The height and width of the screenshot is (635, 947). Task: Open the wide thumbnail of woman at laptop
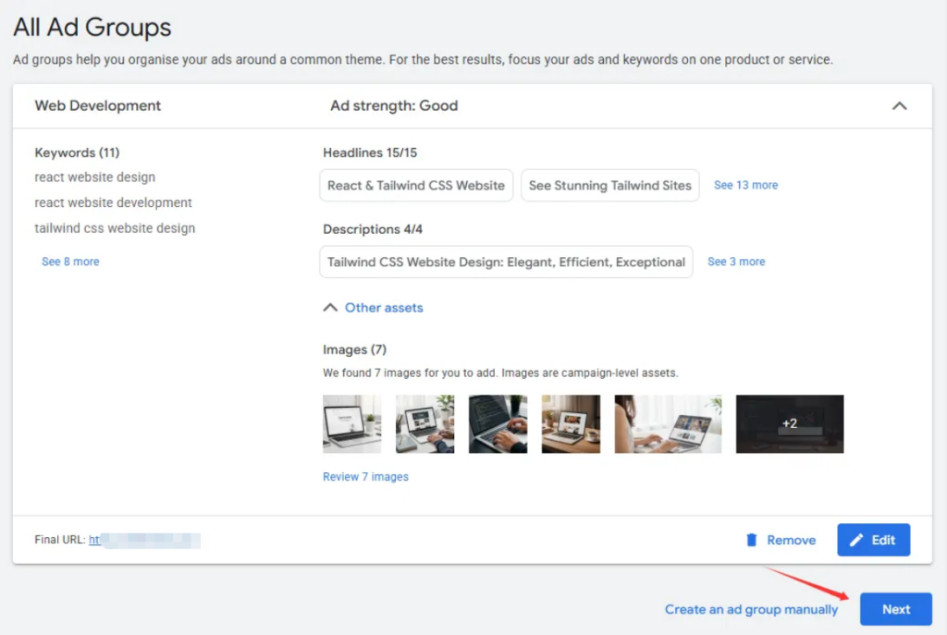(x=668, y=424)
